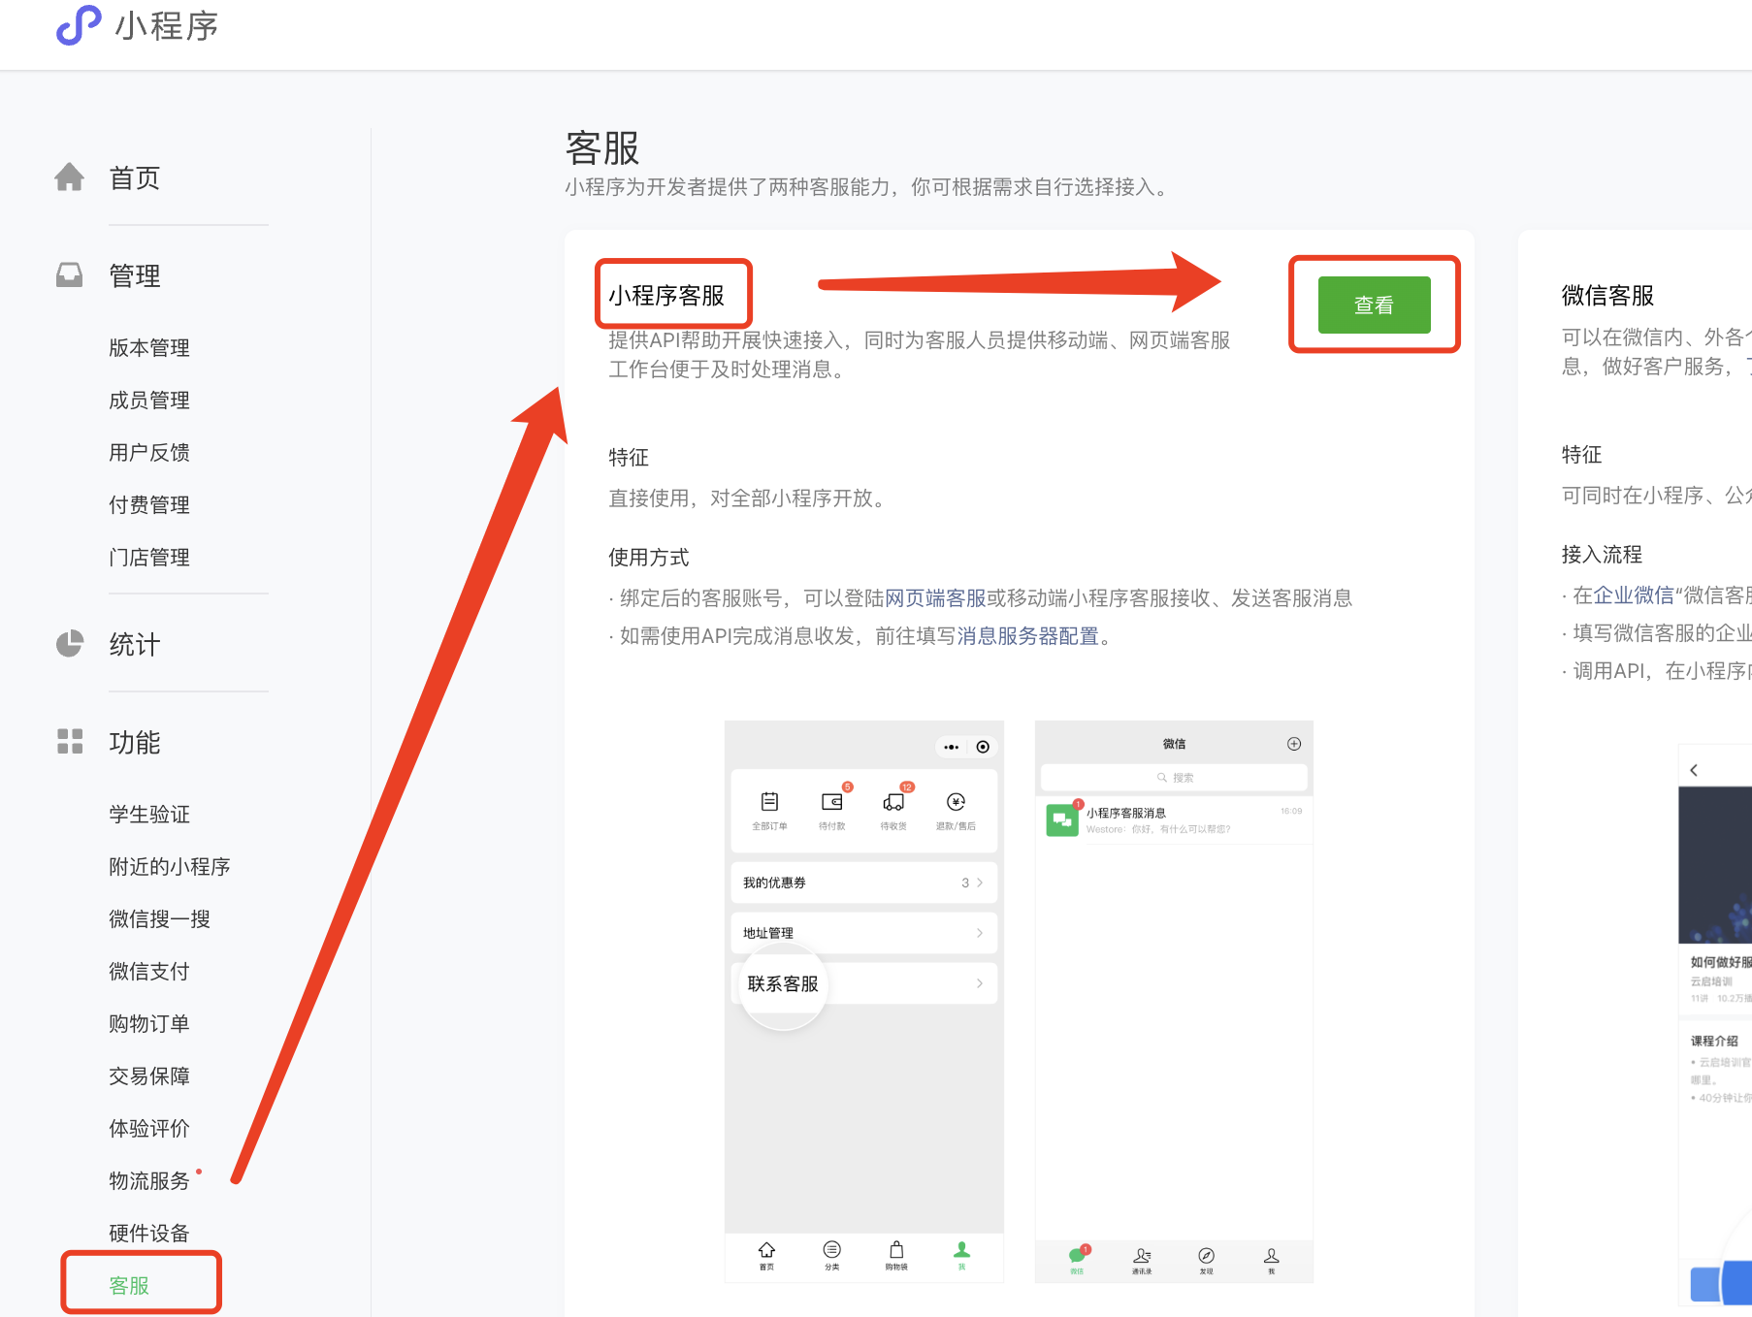Click the back chevron in right preview

[1694, 770]
